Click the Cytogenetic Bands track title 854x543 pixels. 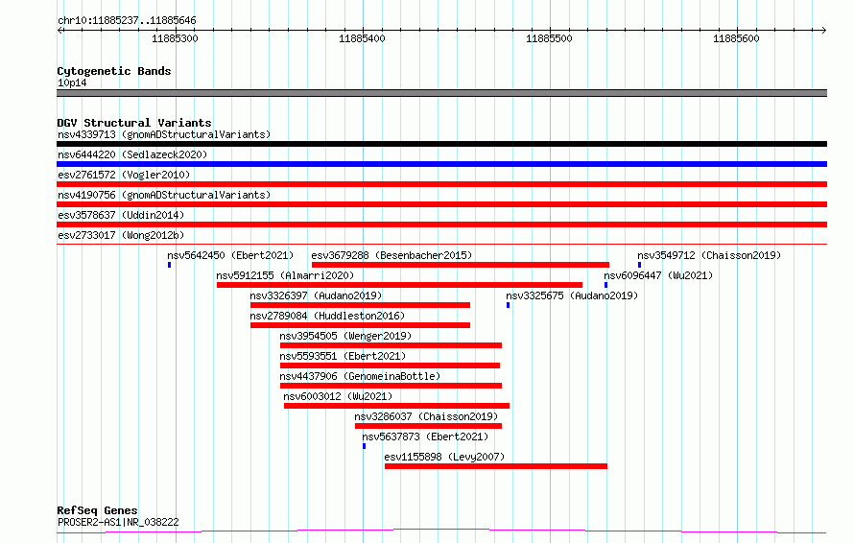pyautogui.click(x=114, y=71)
